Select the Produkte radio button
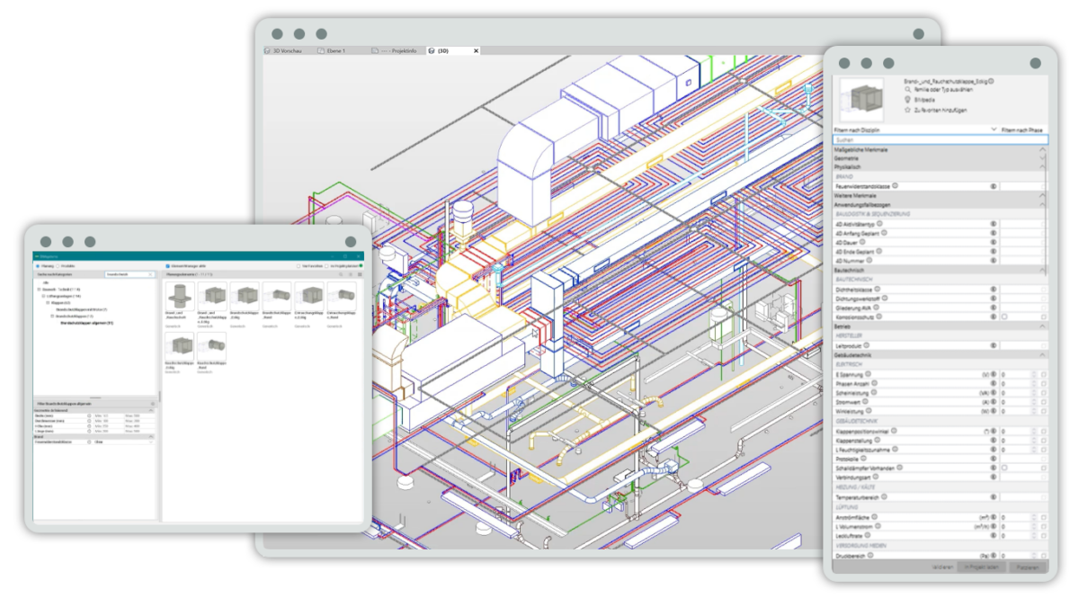The height and width of the screenshot is (607, 1079). pyautogui.click(x=56, y=265)
